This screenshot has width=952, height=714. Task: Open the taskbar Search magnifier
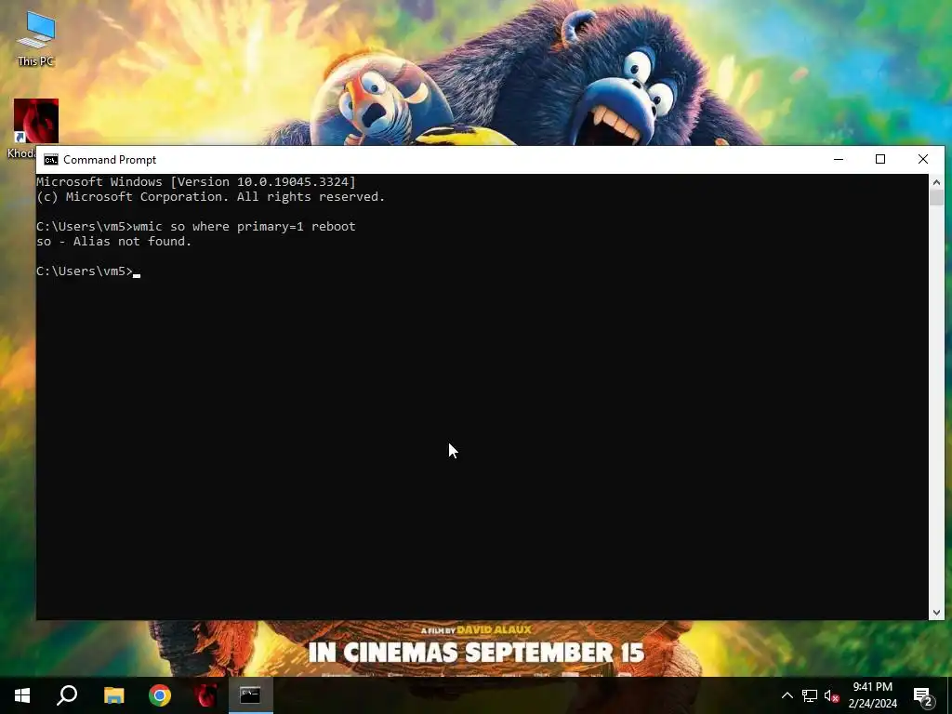tap(67, 695)
